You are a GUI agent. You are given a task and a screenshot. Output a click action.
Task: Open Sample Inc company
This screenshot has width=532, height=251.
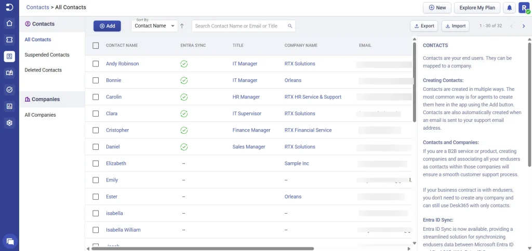tap(297, 163)
